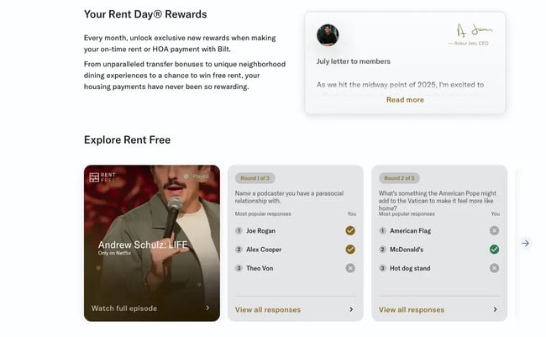Open Read more on the July letter
This screenshot has width=546, height=337.
pyautogui.click(x=405, y=100)
